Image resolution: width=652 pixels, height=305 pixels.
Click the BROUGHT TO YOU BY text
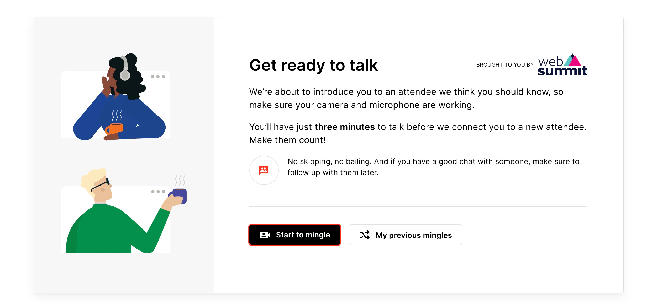point(505,65)
